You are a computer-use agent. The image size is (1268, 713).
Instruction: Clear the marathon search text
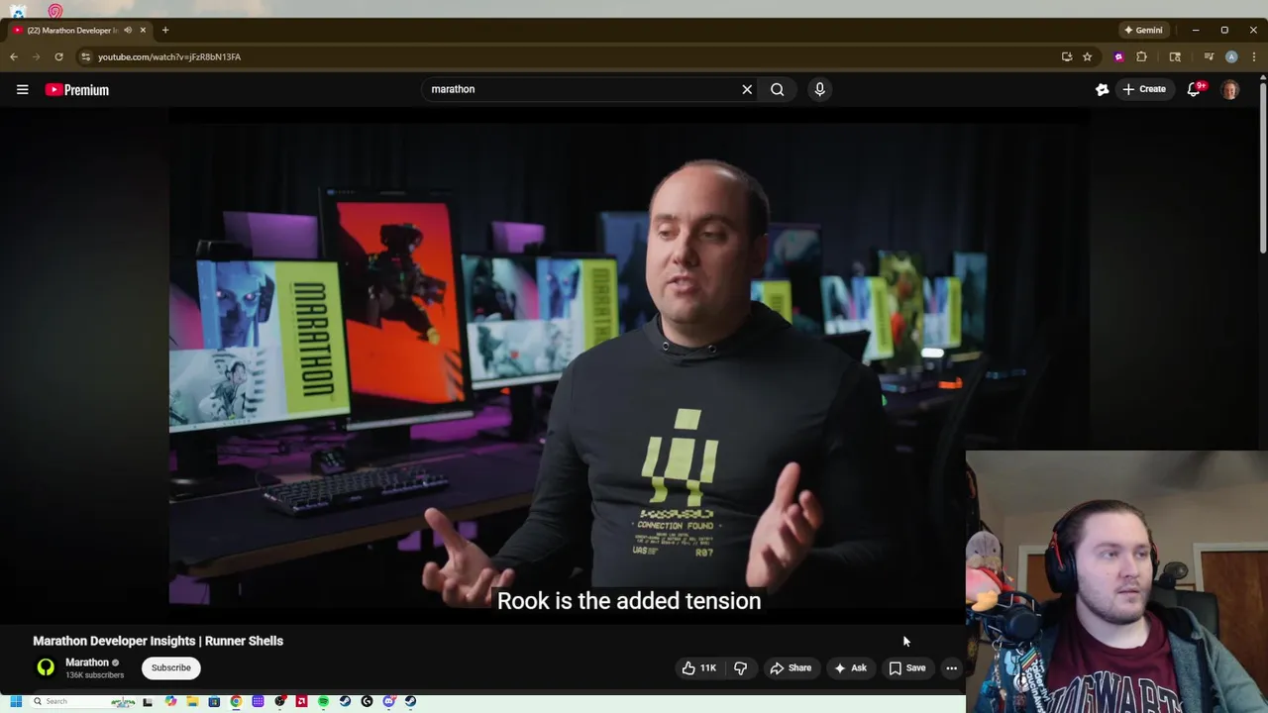click(x=747, y=89)
